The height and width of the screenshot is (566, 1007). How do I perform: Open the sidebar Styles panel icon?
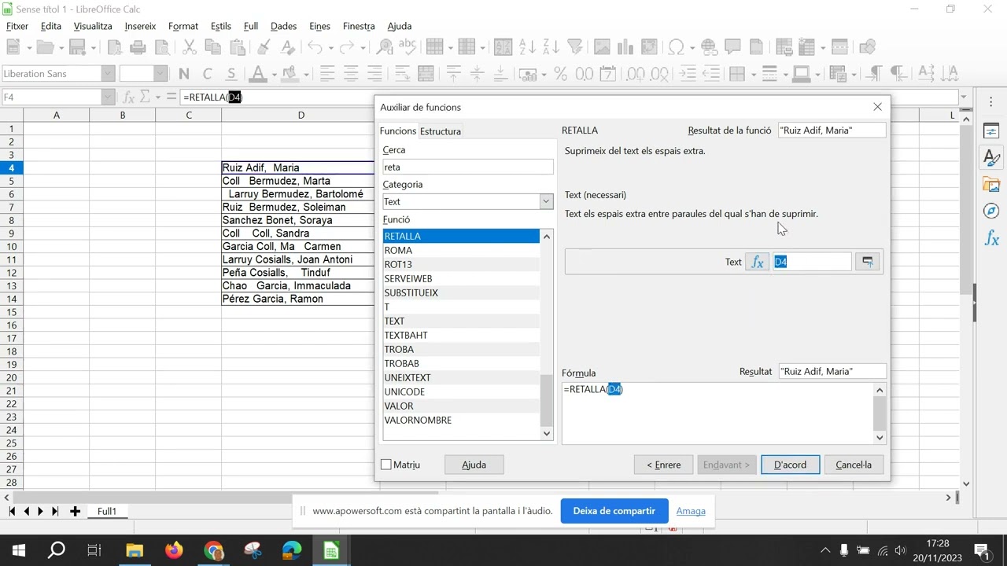point(992,158)
